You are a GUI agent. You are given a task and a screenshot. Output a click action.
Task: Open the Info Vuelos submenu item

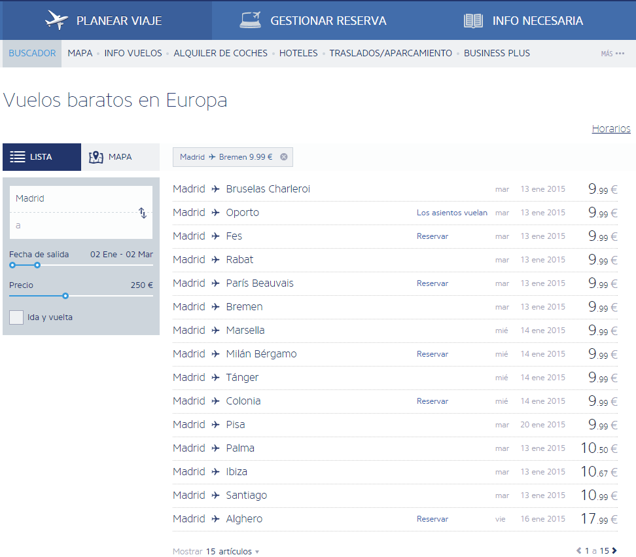point(133,53)
